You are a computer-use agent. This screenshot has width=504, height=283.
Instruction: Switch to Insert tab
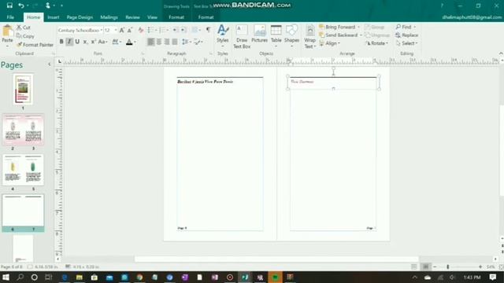pyautogui.click(x=54, y=17)
